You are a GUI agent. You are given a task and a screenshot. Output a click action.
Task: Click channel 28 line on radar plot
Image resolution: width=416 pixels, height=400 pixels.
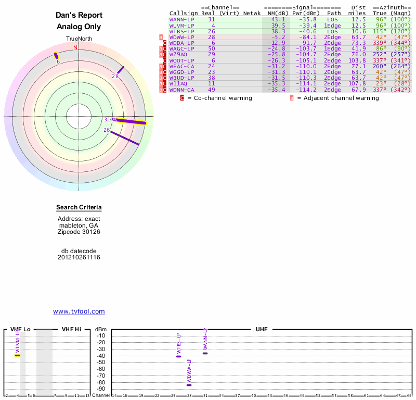[120, 69]
